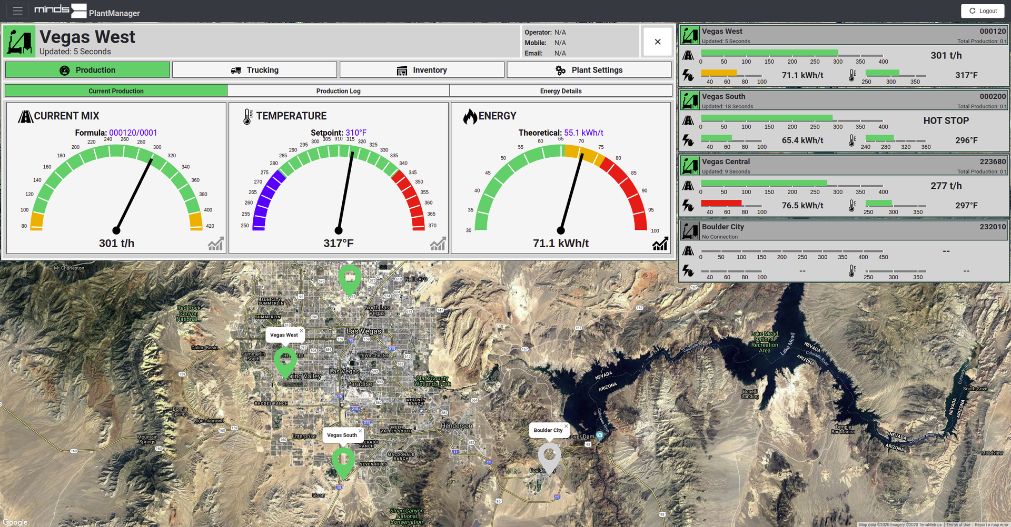Click the Logout button
Image resolution: width=1011 pixels, height=527 pixels.
[x=983, y=11]
